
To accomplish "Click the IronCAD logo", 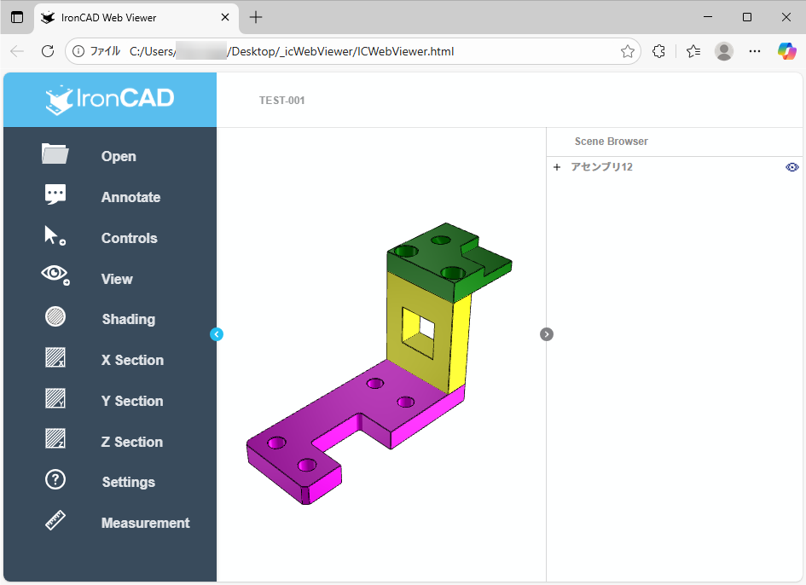I will [110, 100].
